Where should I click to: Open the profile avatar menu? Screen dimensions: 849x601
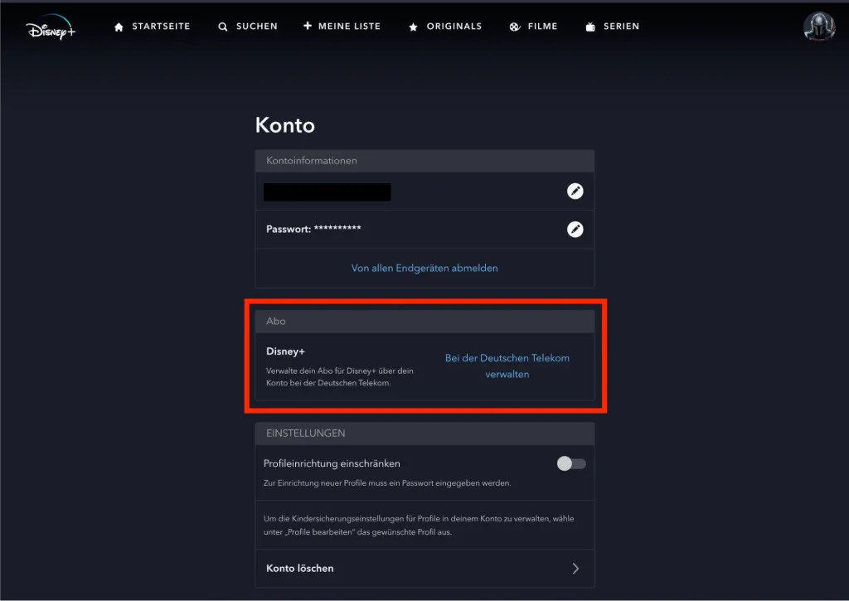pyautogui.click(x=818, y=27)
